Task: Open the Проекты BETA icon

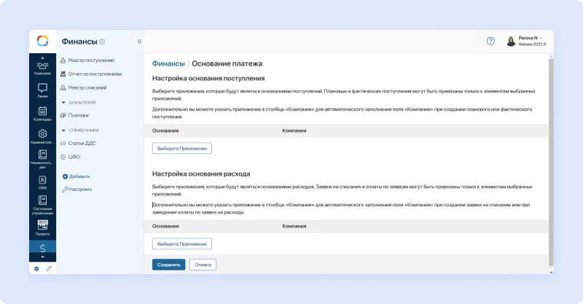Action: point(42,225)
